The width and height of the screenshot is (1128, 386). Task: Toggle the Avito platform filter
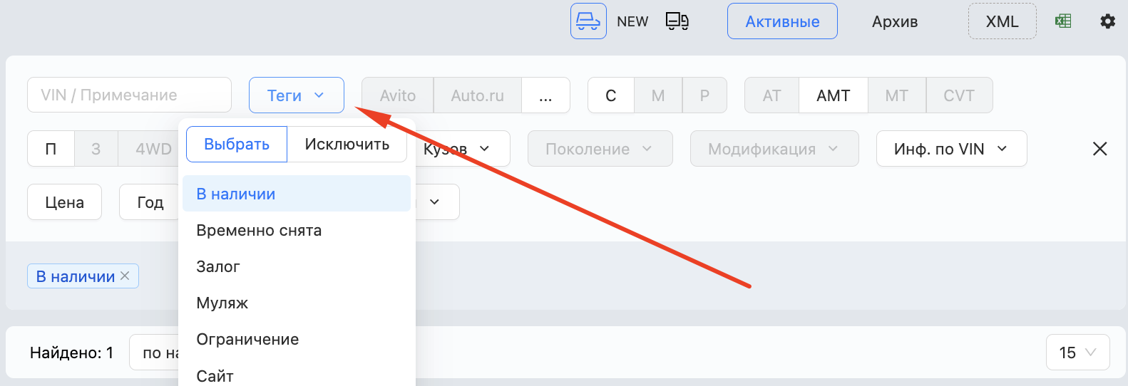(397, 95)
